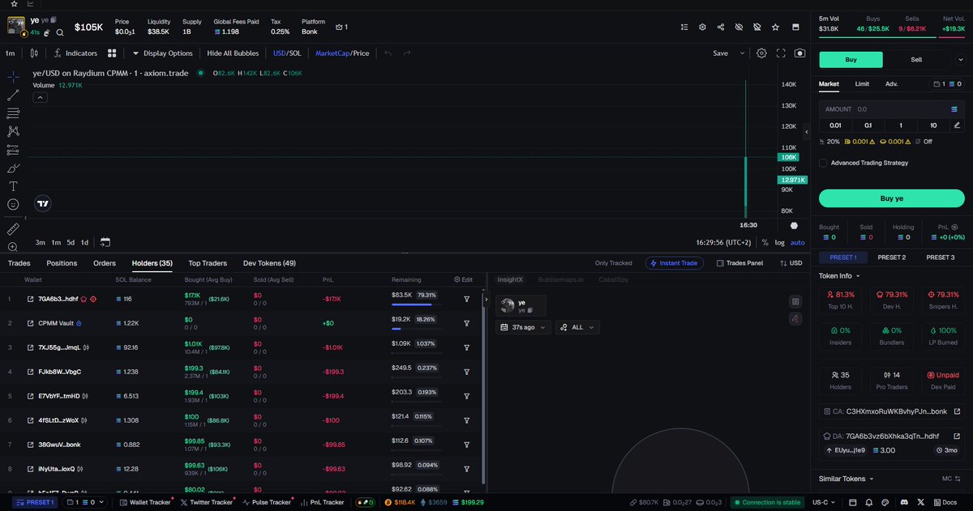Screen dimensions: 973x511
Task: Open the Trades Panel button
Action: click(x=739, y=263)
